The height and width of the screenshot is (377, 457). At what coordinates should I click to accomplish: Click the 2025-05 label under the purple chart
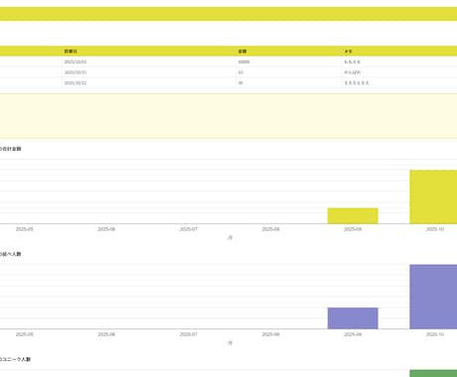(x=25, y=334)
